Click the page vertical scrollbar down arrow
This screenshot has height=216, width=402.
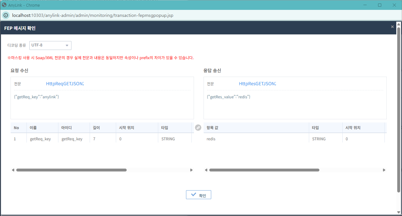(398, 212)
